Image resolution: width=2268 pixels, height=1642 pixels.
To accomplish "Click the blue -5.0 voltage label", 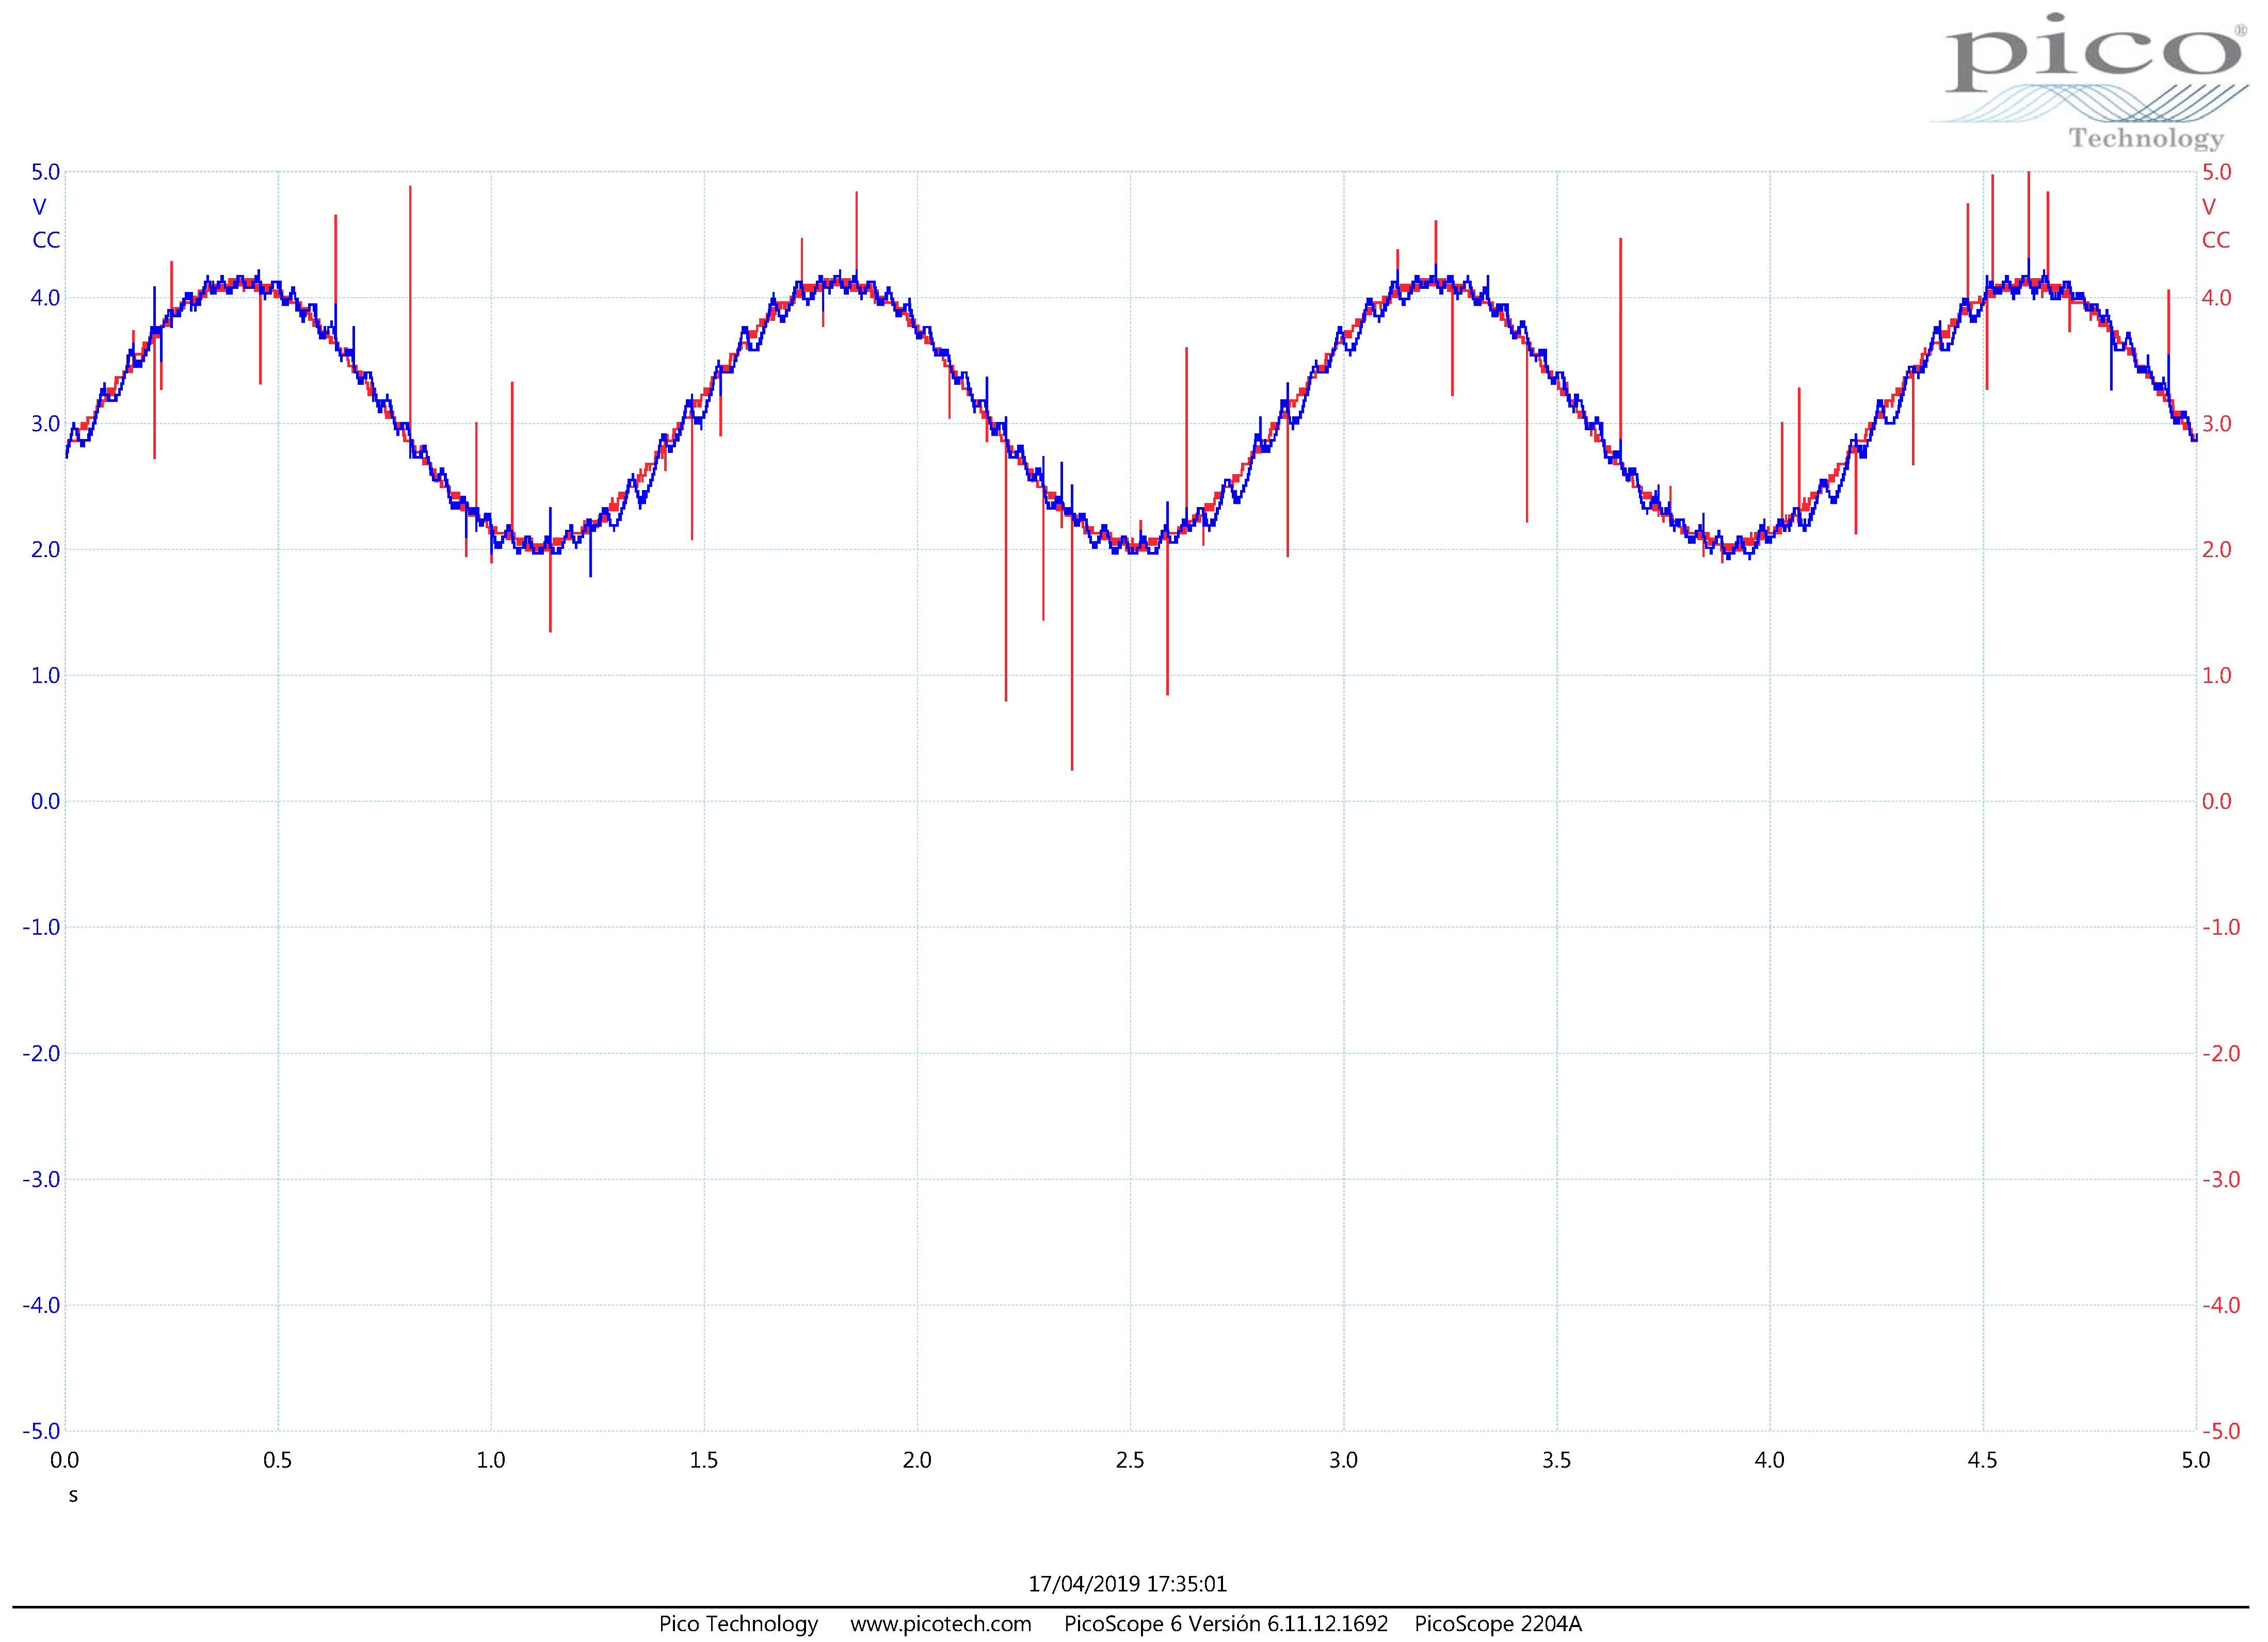I will click(41, 1431).
